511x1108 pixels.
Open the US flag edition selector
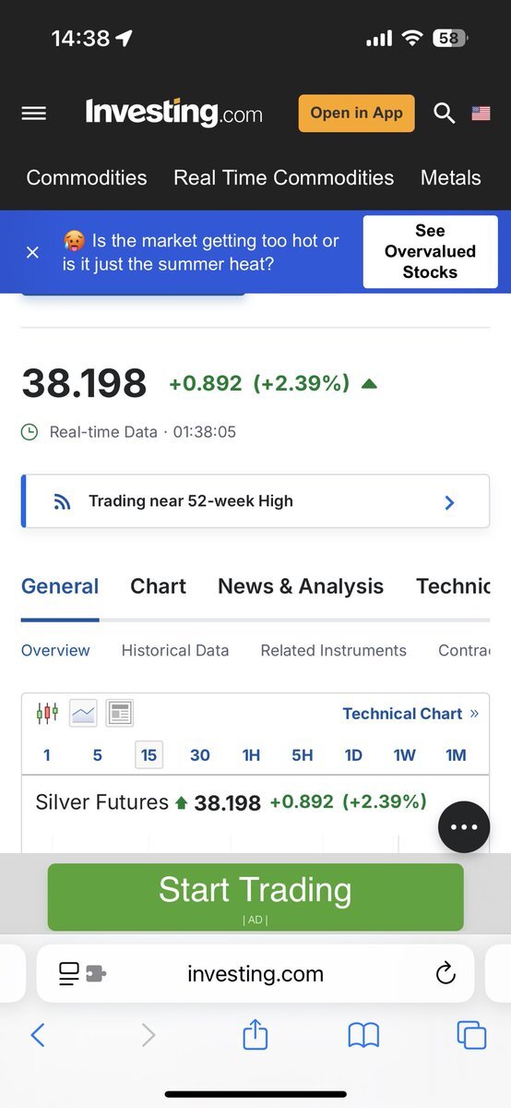click(x=481, y=114)
